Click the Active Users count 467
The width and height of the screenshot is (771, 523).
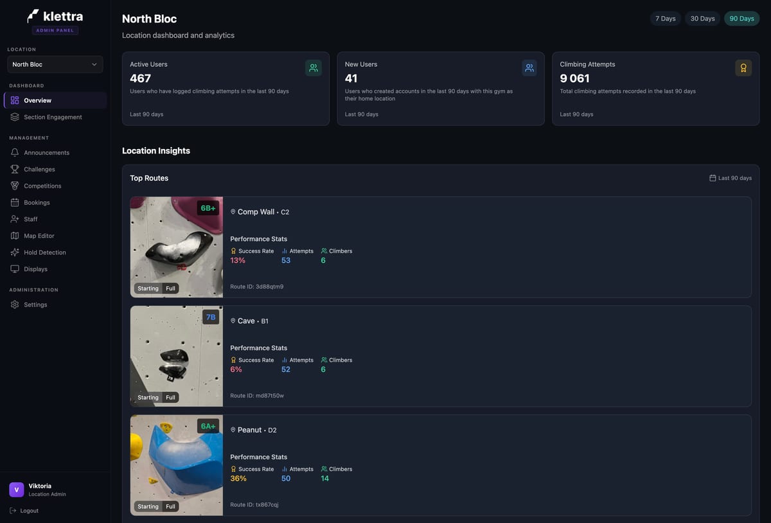(140, 78)
